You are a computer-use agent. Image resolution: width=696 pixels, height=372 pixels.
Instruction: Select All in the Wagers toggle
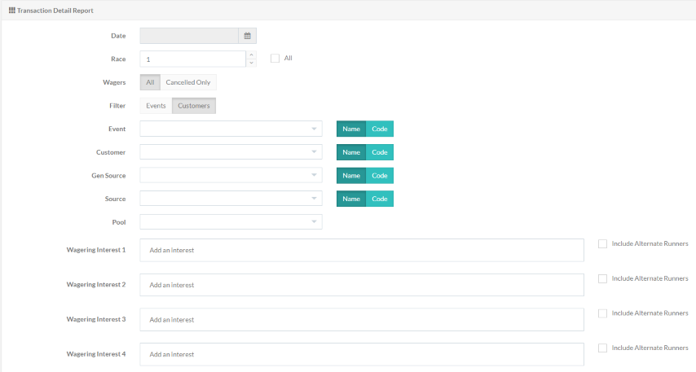[x=150, y=82]
